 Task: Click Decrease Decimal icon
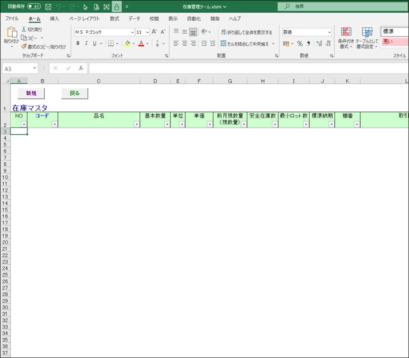(x=328, y=43)
